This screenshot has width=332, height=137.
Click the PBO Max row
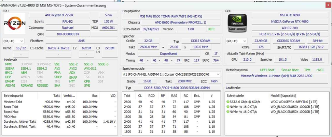(x=59, y=117)
